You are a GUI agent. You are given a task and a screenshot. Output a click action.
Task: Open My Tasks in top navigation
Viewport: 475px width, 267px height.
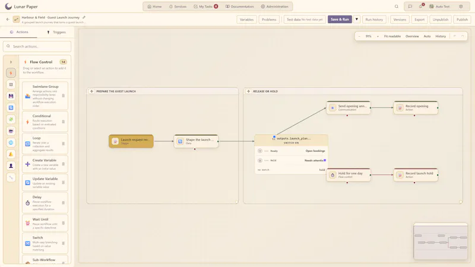tap(205, 7)
